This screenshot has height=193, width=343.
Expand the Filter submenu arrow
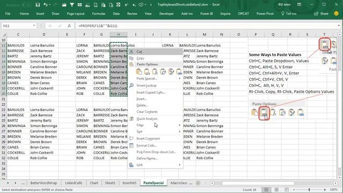click(x=180, y=125)
